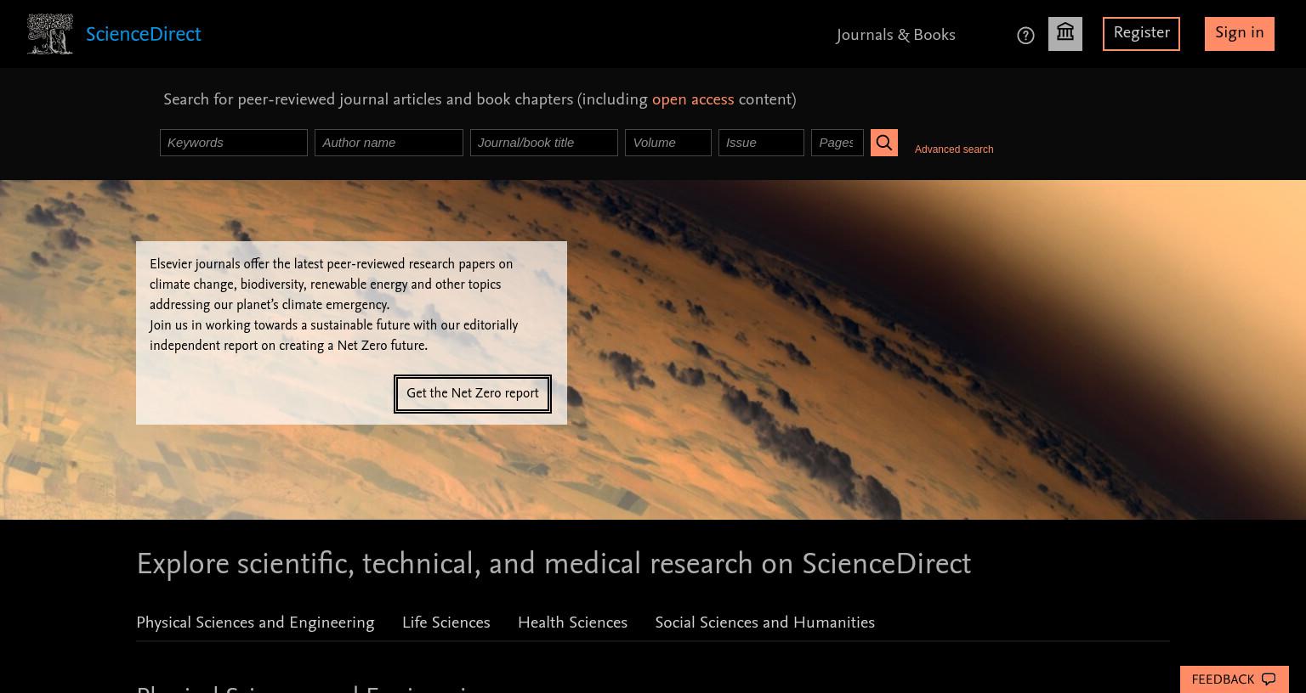Viewport: 1306px width, 693px height.
Task: Click the Net Zero banner paragraph text
Action: pos(333,305)
